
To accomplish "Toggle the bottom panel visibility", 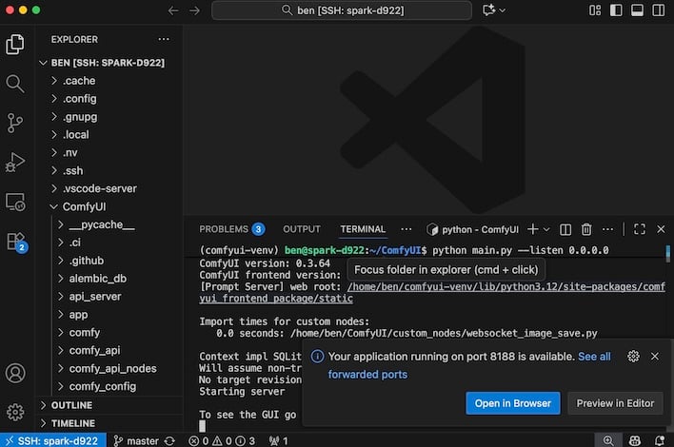I will point(637,10).
